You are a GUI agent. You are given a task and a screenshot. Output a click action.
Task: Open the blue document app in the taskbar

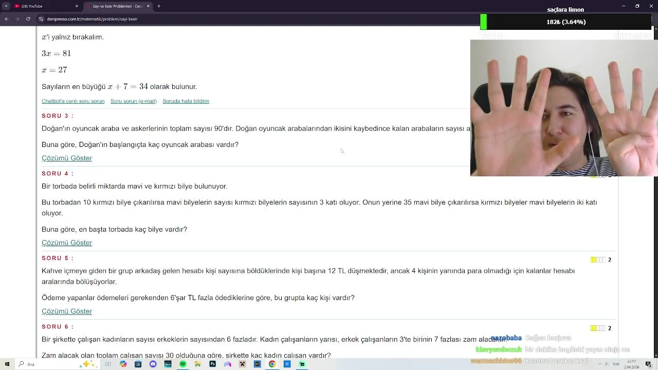click(x=287, y=364)
